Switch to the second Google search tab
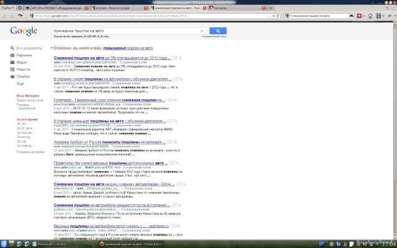This screenshot has height=248, width=397. 119,8
